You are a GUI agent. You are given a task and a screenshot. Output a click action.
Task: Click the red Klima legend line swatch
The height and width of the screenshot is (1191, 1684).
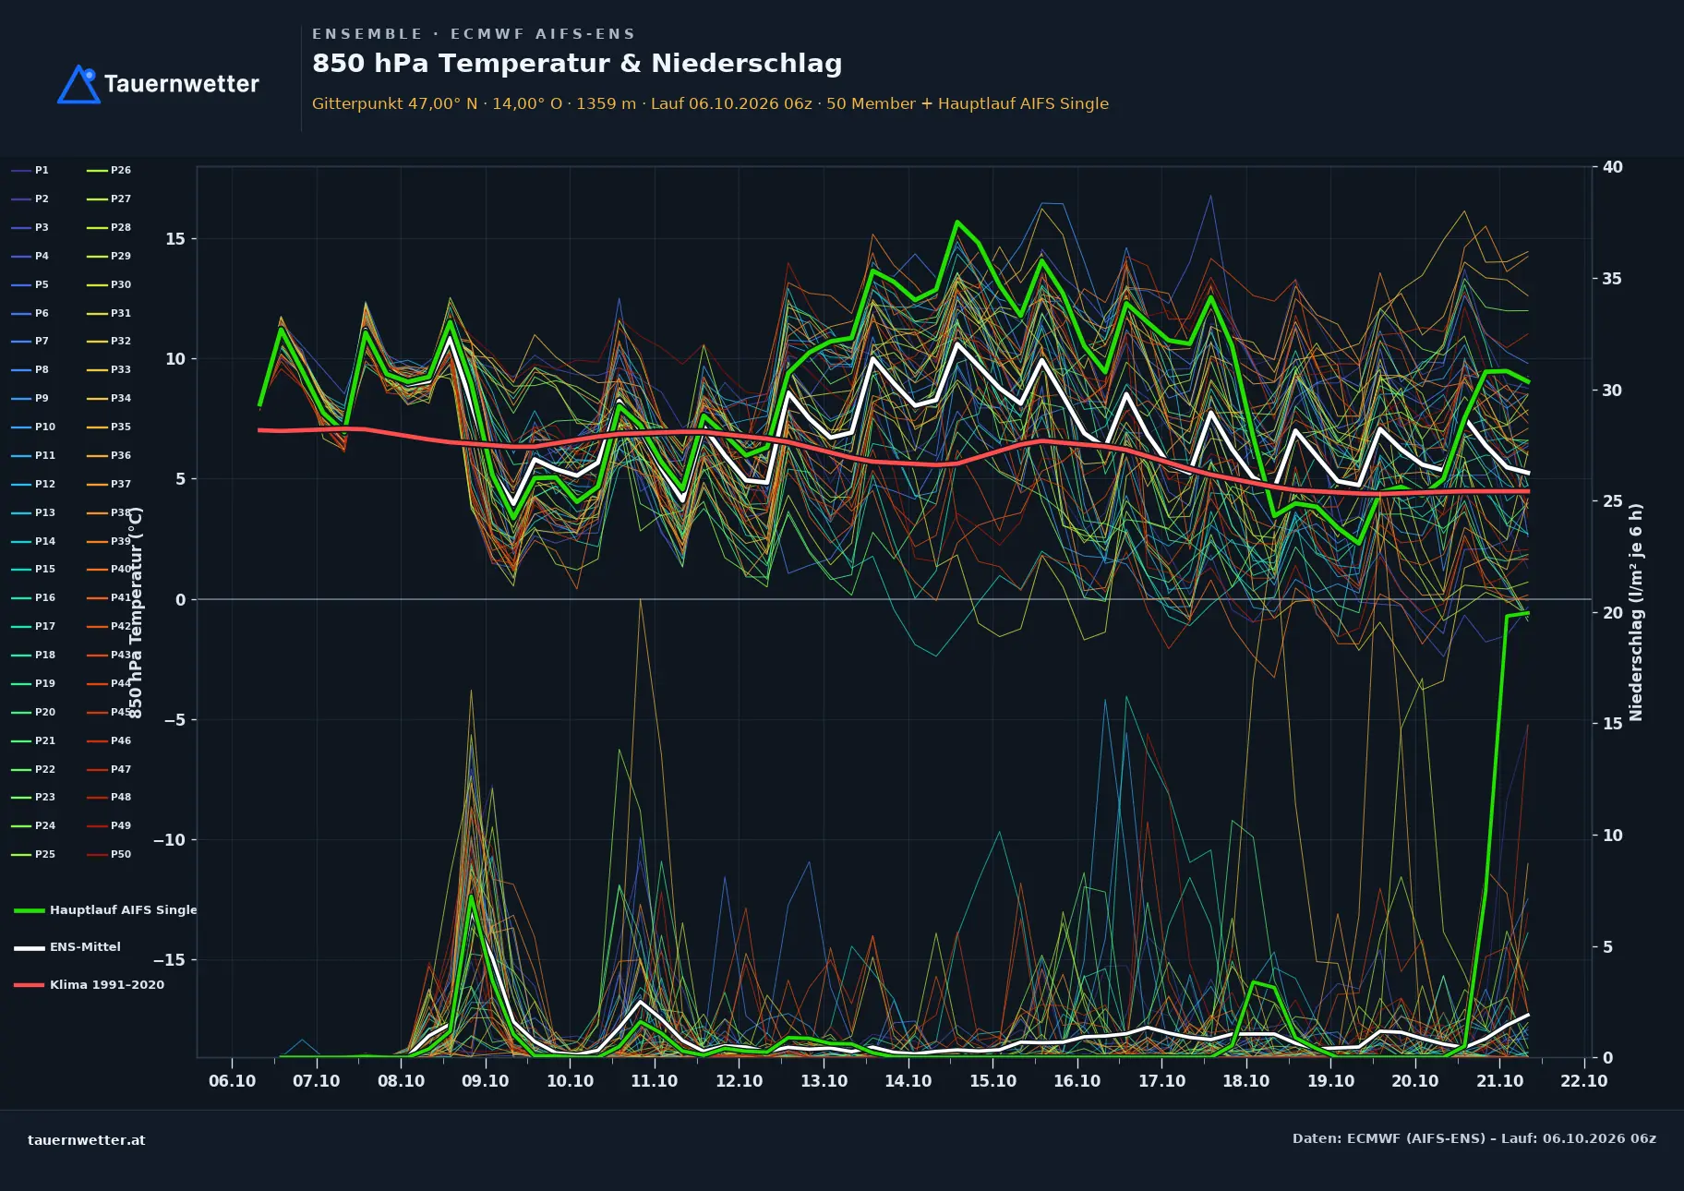[x=30, y=985]
